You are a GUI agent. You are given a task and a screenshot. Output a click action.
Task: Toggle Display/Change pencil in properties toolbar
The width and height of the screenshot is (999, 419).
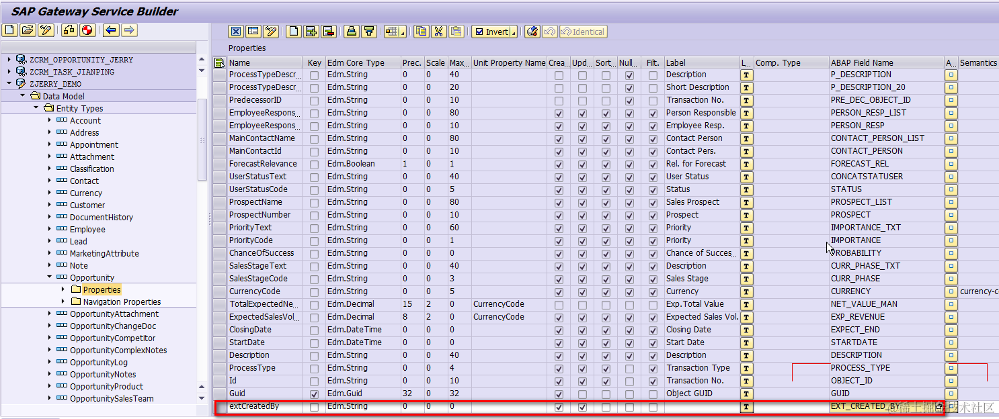pyautogui.click(x=270, y=32)
